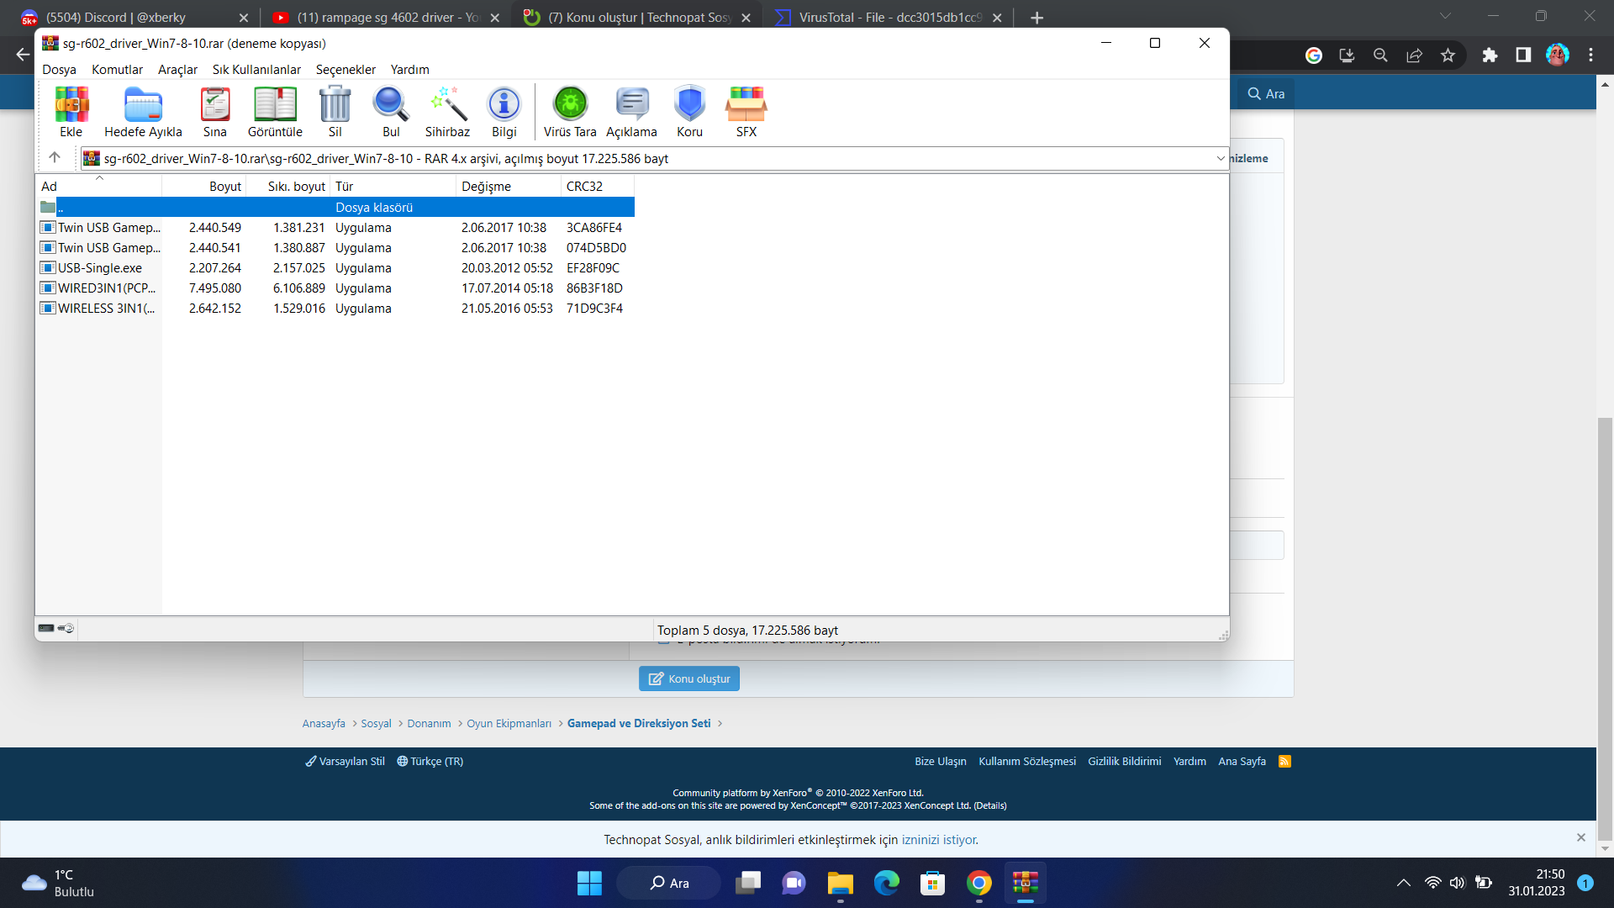Image resolution: width=1614 pixels, height=908 pixels.
Task: Expand the archive path dropdown arrow
Action: (1220, 158)
